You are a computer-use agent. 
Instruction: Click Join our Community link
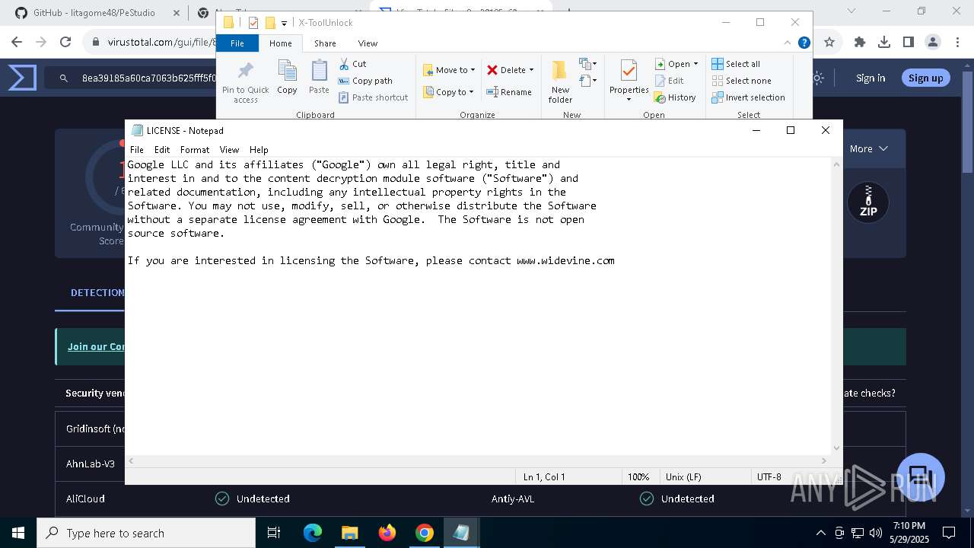coord(96,346)
